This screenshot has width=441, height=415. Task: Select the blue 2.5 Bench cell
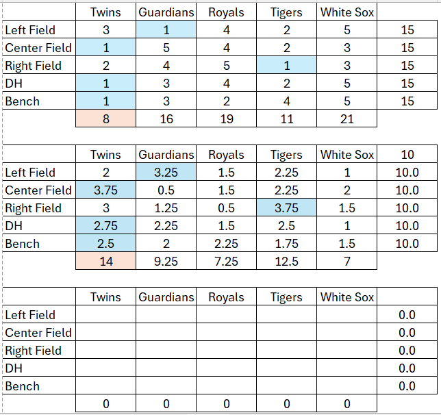106,244
